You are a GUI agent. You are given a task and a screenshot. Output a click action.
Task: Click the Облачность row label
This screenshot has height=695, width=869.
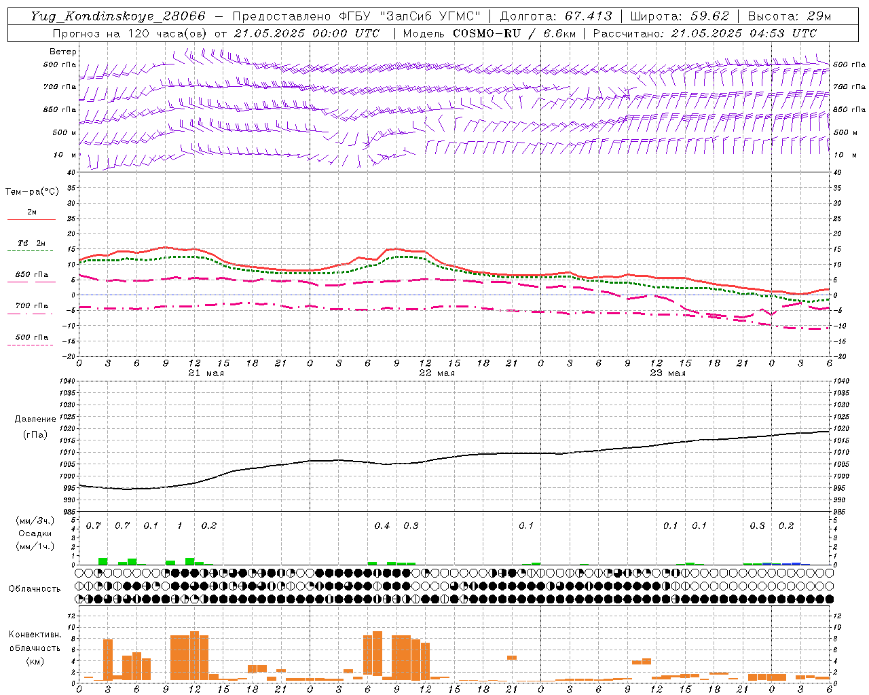tap(35, 589)
